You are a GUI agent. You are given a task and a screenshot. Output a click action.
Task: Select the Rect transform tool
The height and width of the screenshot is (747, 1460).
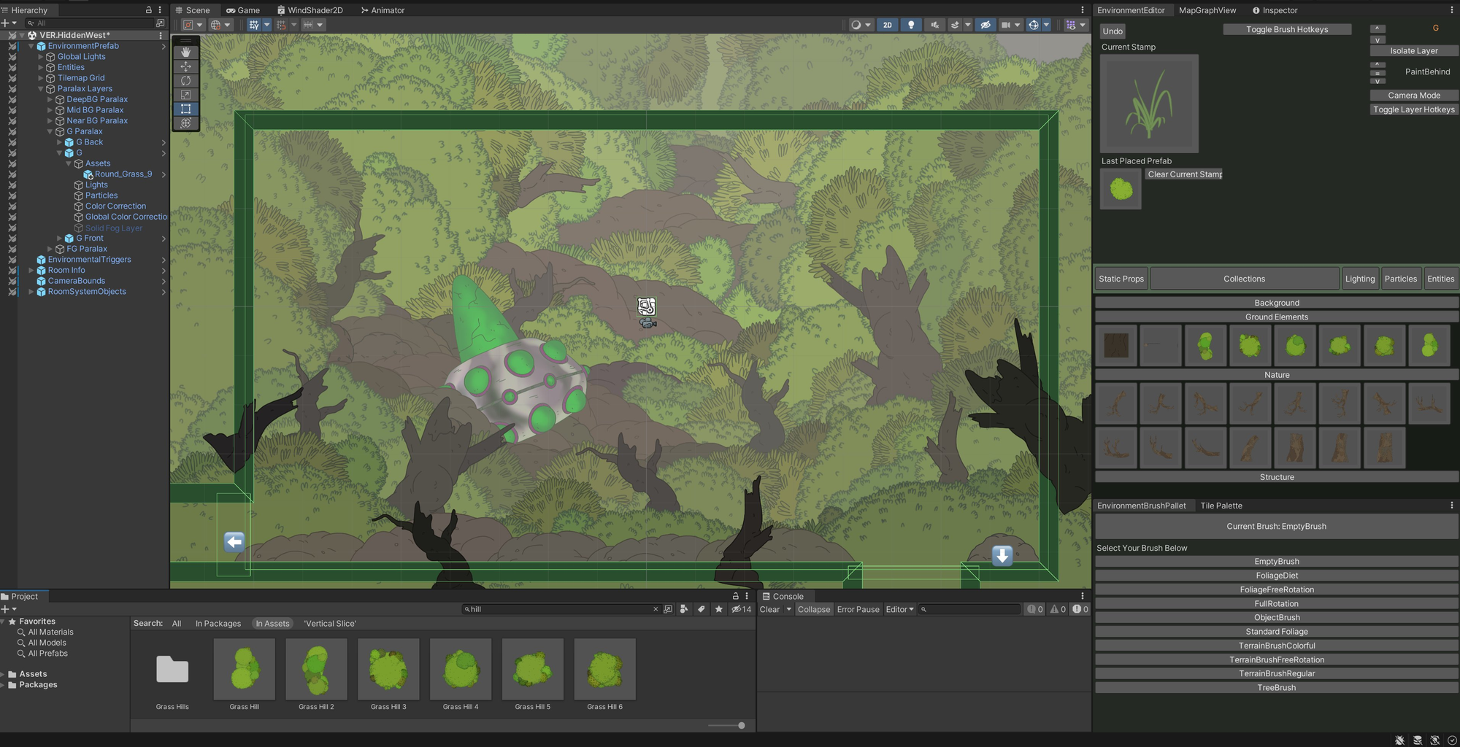coord(185,109)
